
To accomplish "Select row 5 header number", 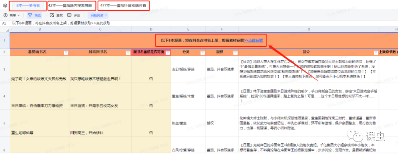I will 5,123.
